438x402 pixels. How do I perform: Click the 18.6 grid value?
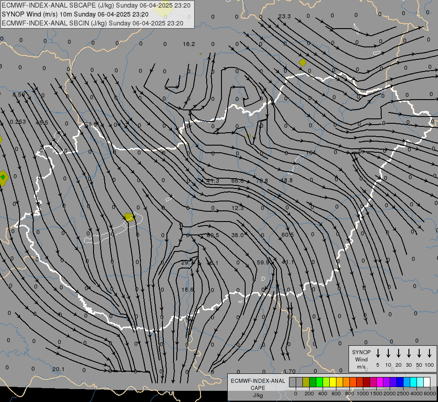pos(187,289)
